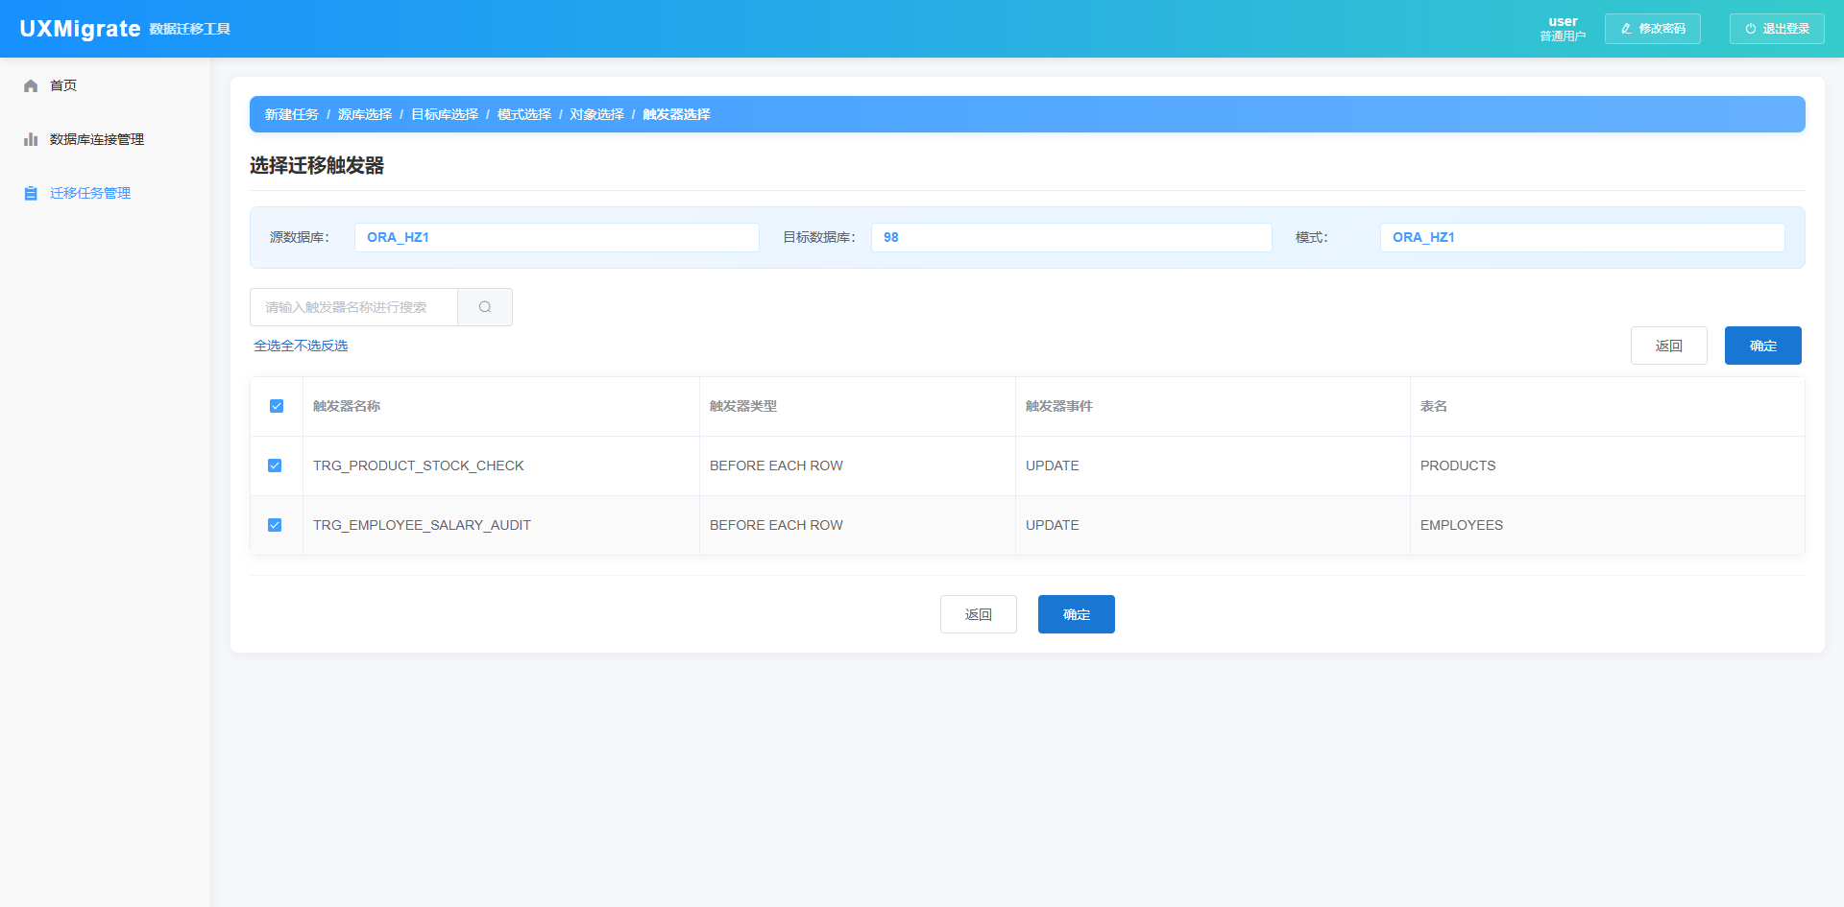
Task: Uncheck TRG_EMPLOYEE_SALARY_AUDIT trigger checkbox
Action: (275, 525)
